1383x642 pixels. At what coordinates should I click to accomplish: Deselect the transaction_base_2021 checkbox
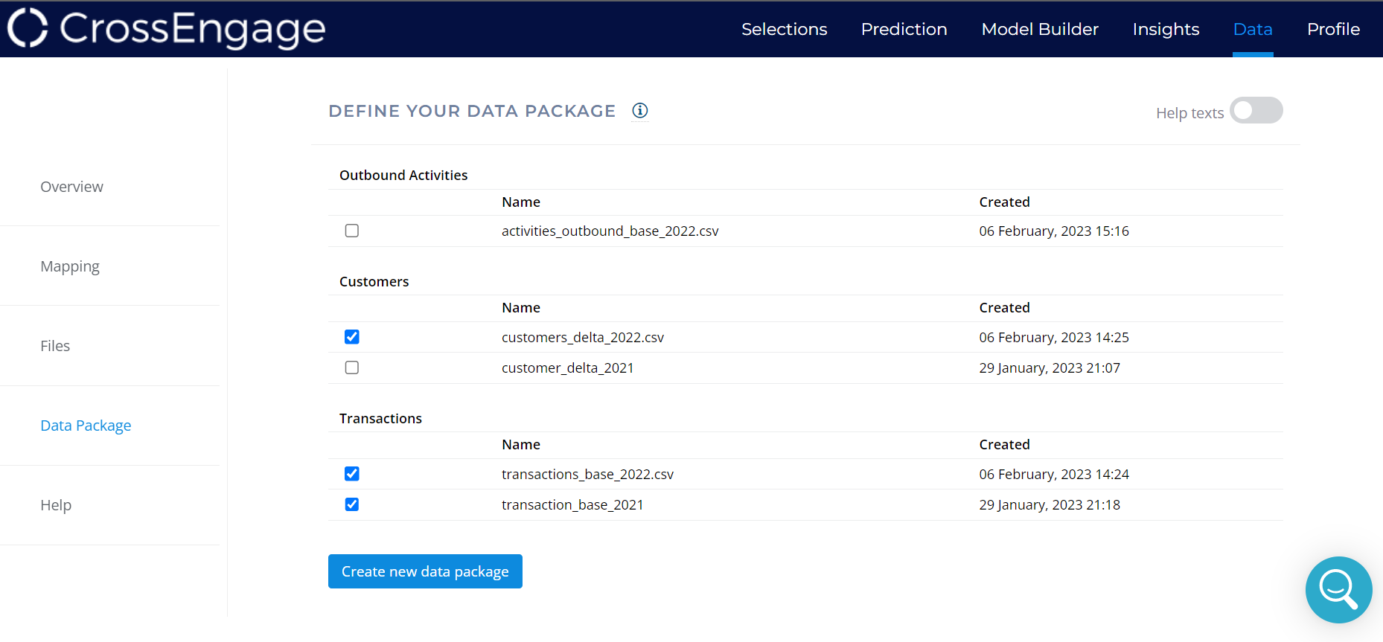tap(352, 504)
